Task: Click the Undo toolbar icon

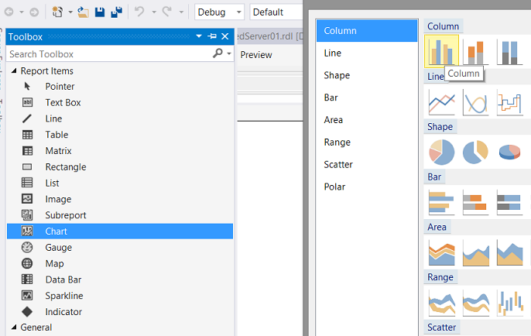Action: [139, 12]
